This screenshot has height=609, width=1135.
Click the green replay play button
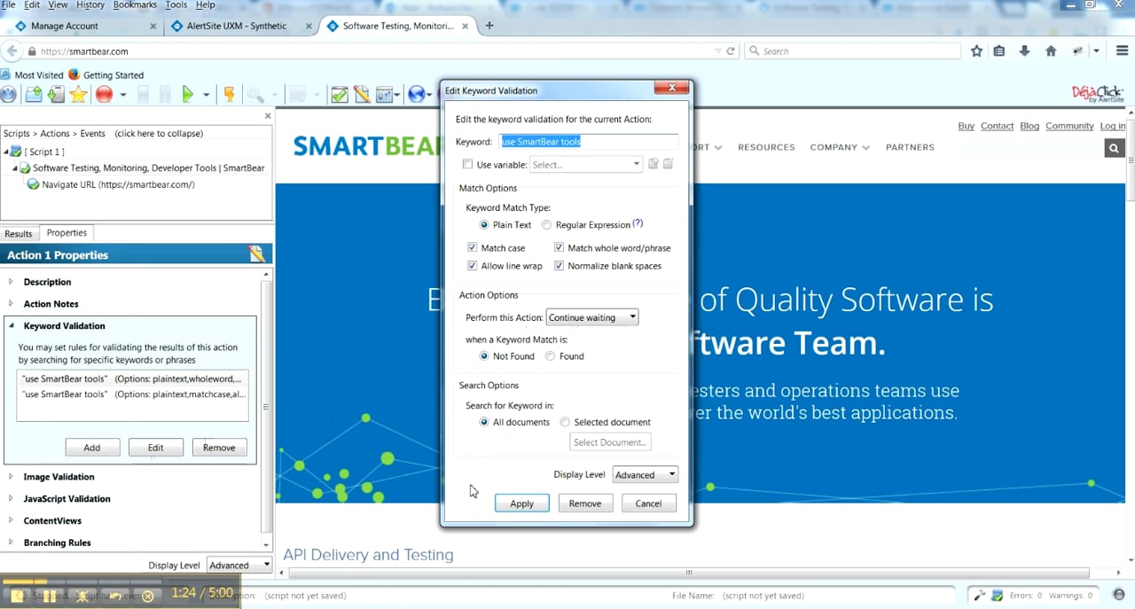pos(188,94)
